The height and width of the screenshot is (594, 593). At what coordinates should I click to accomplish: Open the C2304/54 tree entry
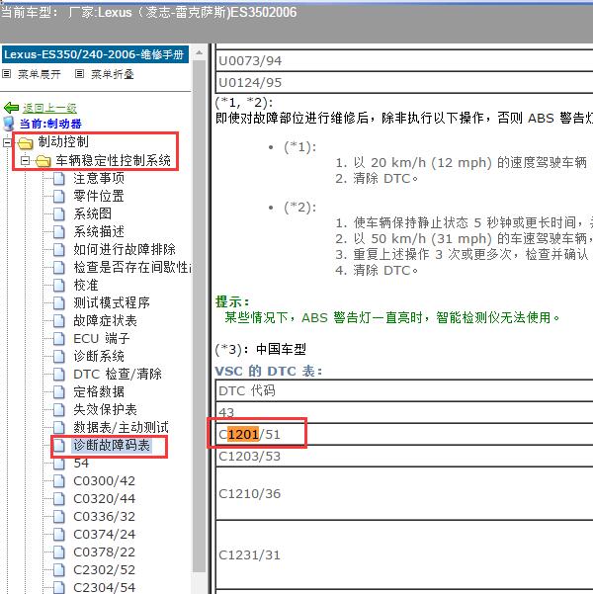[x=104, y=587]
